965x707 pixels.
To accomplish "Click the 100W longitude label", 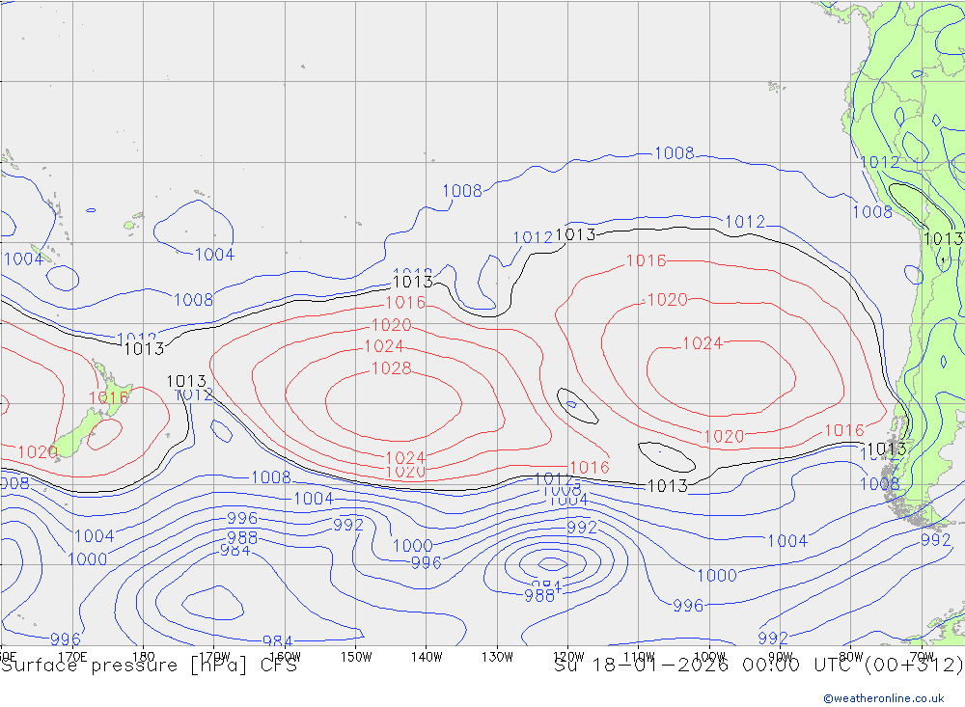I will click(x=709, y=657).
